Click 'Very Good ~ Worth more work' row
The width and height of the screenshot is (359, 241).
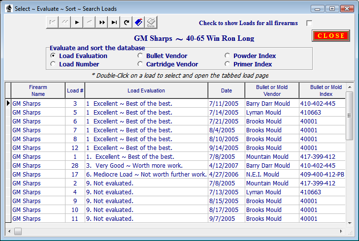pos(175,165)
